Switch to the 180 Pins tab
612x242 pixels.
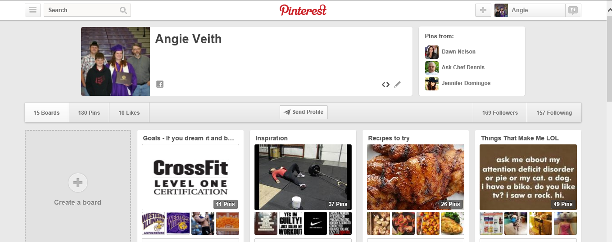(89, 112)
